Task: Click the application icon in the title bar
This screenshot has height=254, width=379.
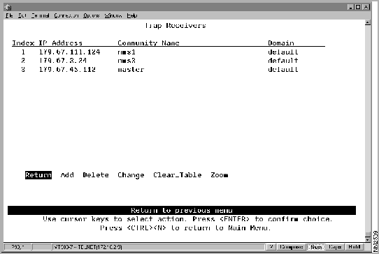Action: 8,7
